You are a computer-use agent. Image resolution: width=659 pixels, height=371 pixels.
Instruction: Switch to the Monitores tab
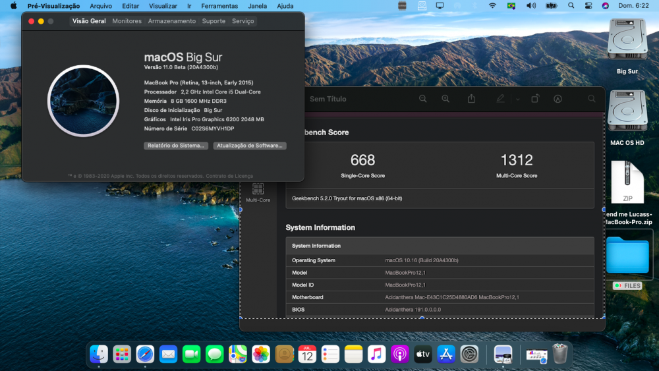(x=127, y=21)
